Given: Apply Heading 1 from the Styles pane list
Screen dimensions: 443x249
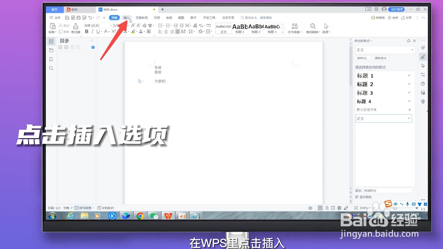Looking at the screenshot, I should (384, 76).
